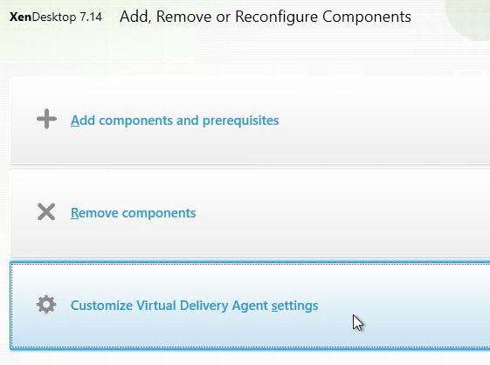
Task: Click the XenDesktop 7.14 product logo
Action: tap(56, 17)
